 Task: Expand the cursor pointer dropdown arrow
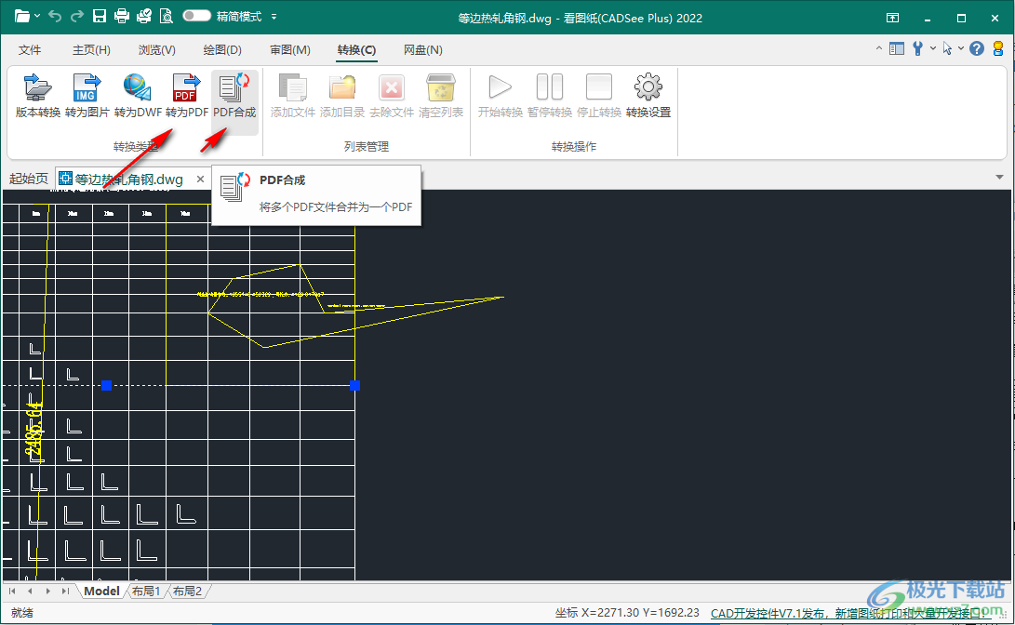tap(961, 48)
